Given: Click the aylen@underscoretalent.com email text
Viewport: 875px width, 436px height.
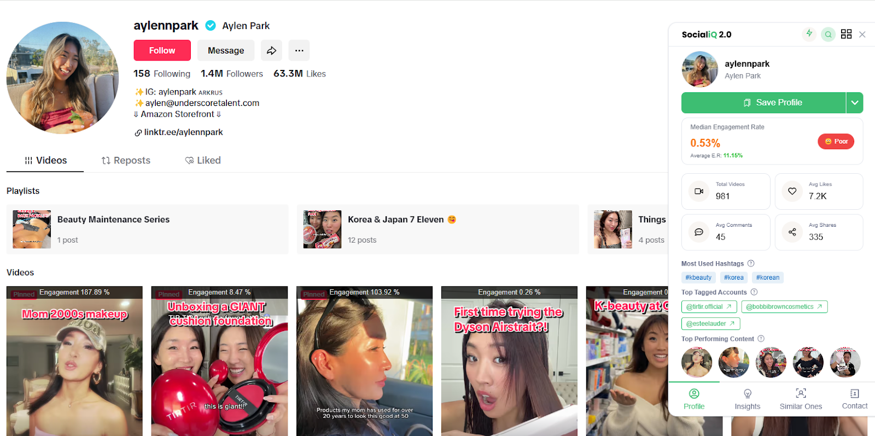Looking at the screenshot, I should pyautogui.click(x=202, y=103).
